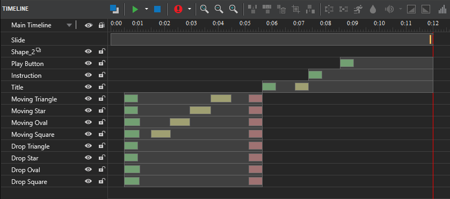Hide the Play Button object

click(89, 63)
